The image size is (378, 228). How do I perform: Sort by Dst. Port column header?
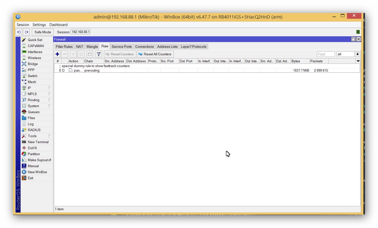pos(188,61)
